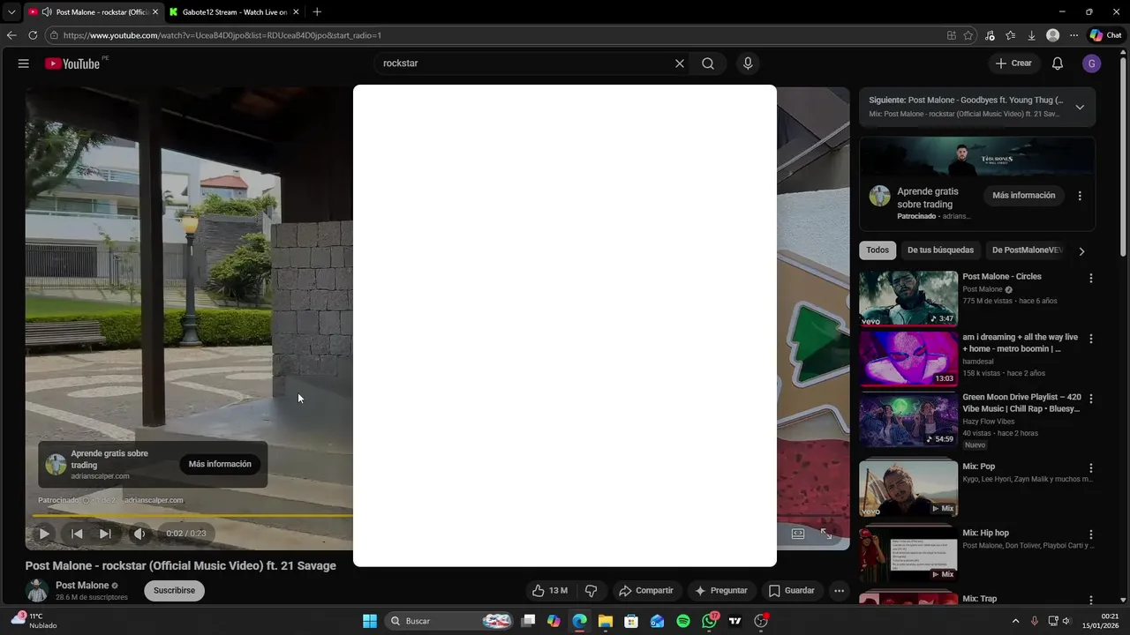Submit search with magnifier icon
Screen dimensions: 1130x635
tap(708, 63)
